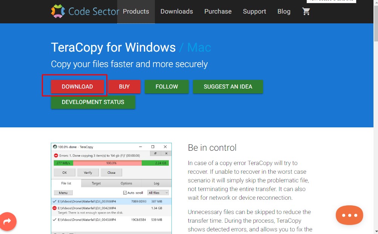
Task: Switch to the Mac version link
Action: pos(199,47)
